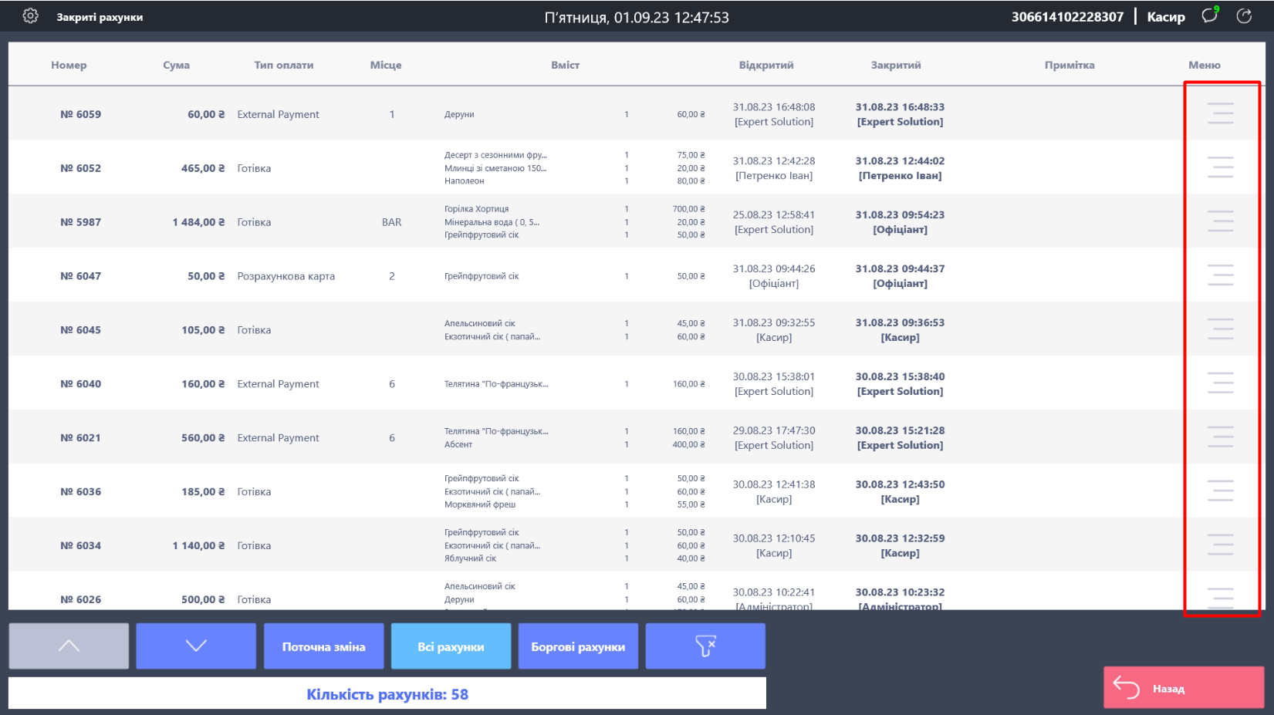Click the Закритий column header
The image size is (1274, 715).
[895, 66]
